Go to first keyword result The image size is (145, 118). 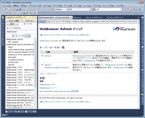13,36
